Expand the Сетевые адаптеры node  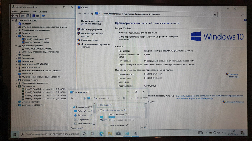click(16, 102)
